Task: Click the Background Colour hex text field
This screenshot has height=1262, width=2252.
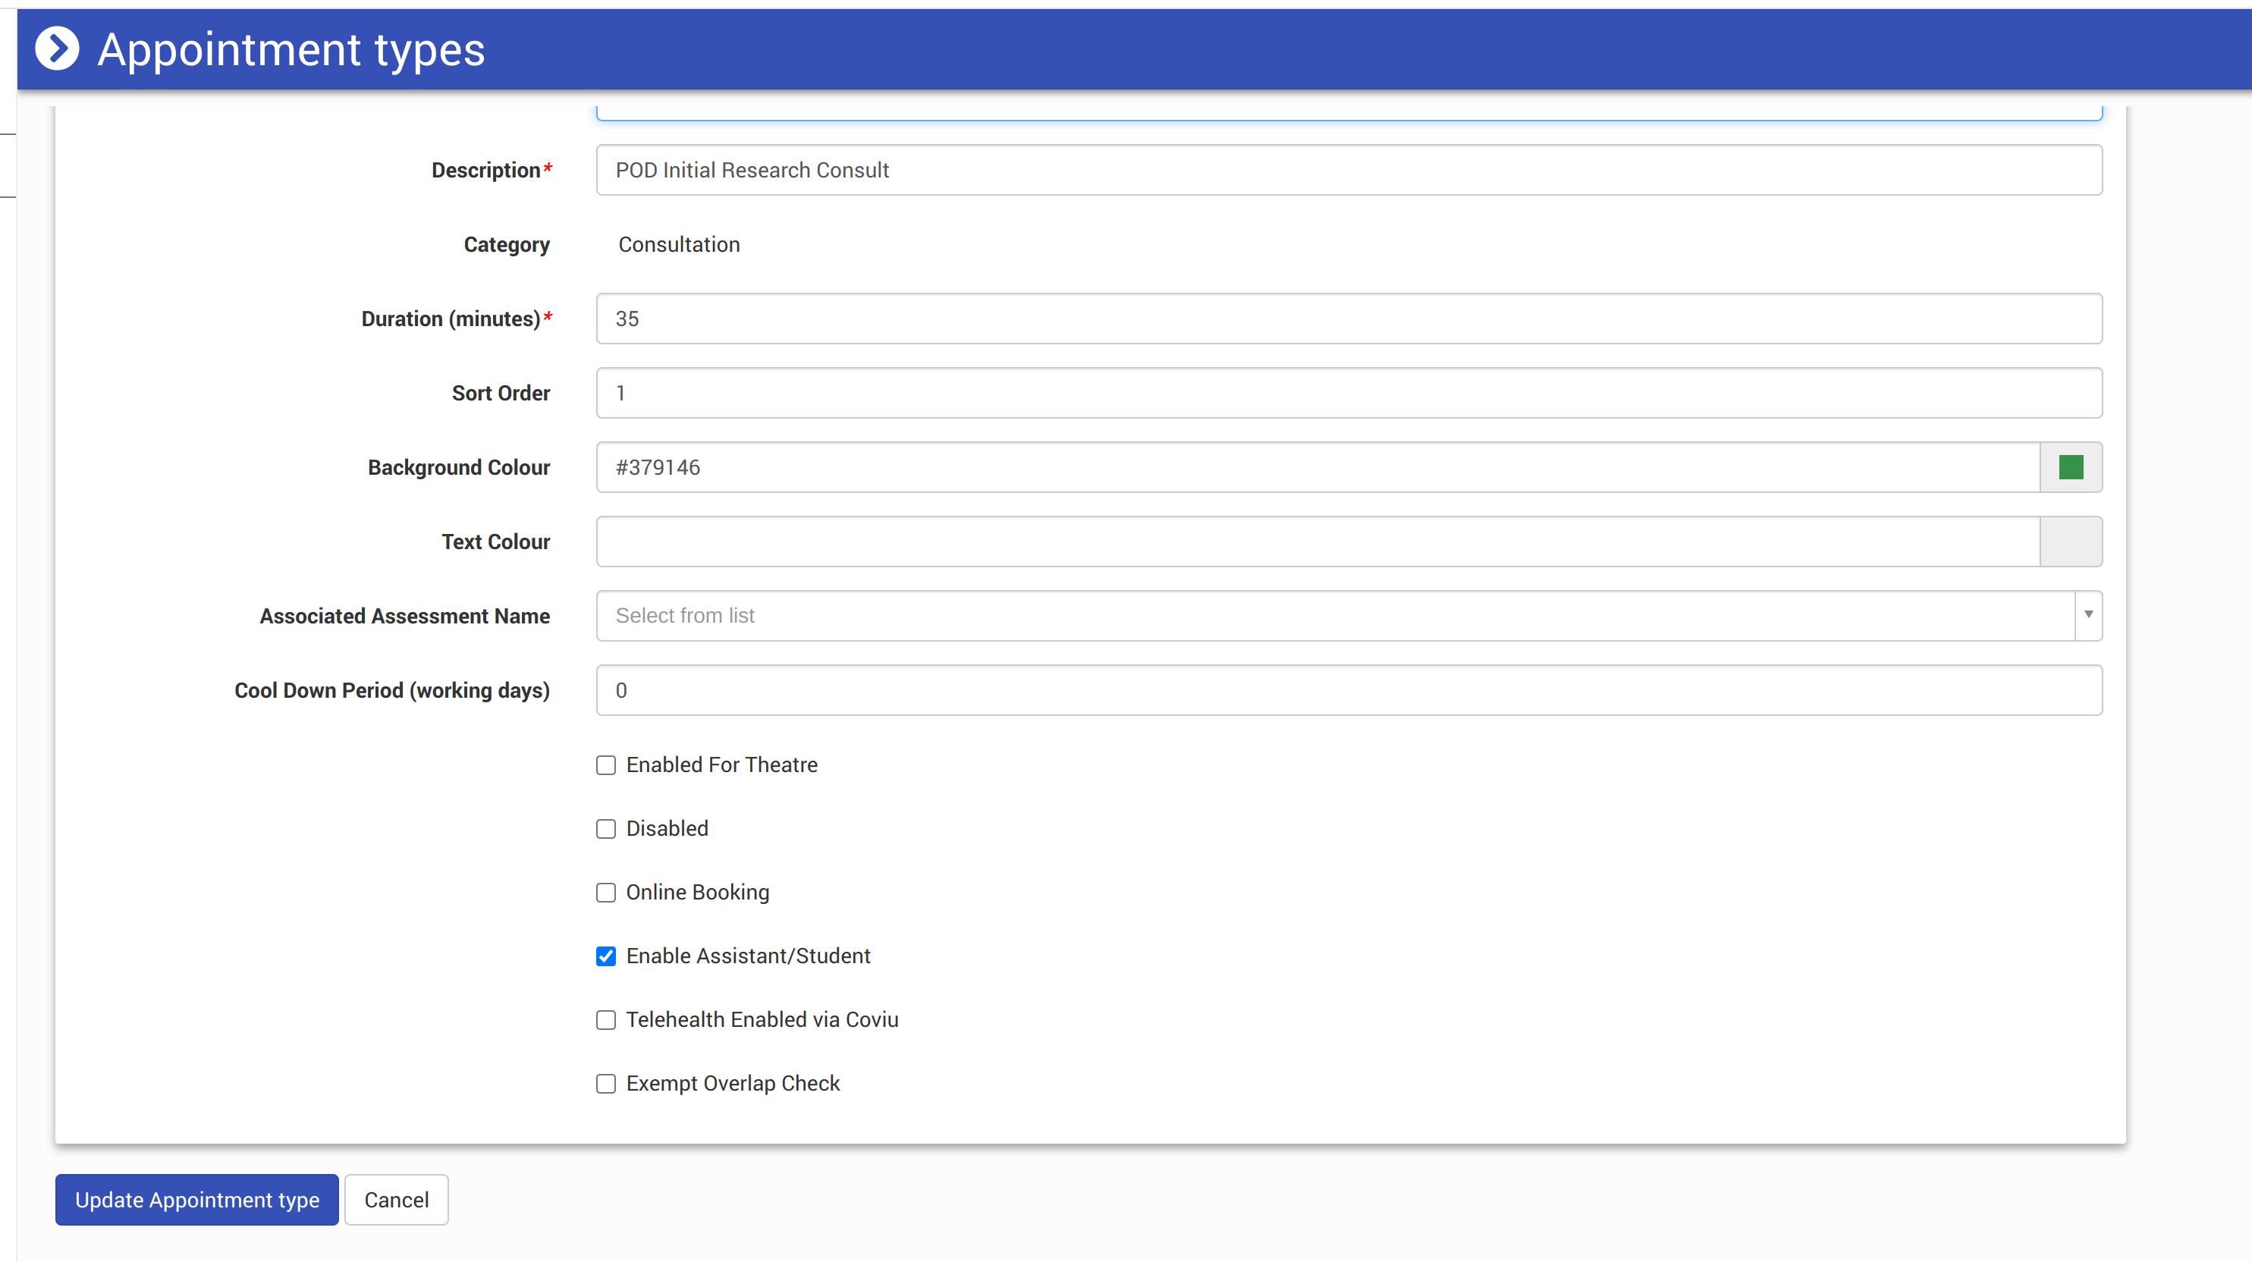Action: pyautogui.click(x=1317, y=468)
